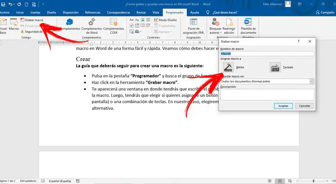Click the New blank document icon
Viewport: 336px width, 184px height.
pyautogui.click(x=26, y=4)
